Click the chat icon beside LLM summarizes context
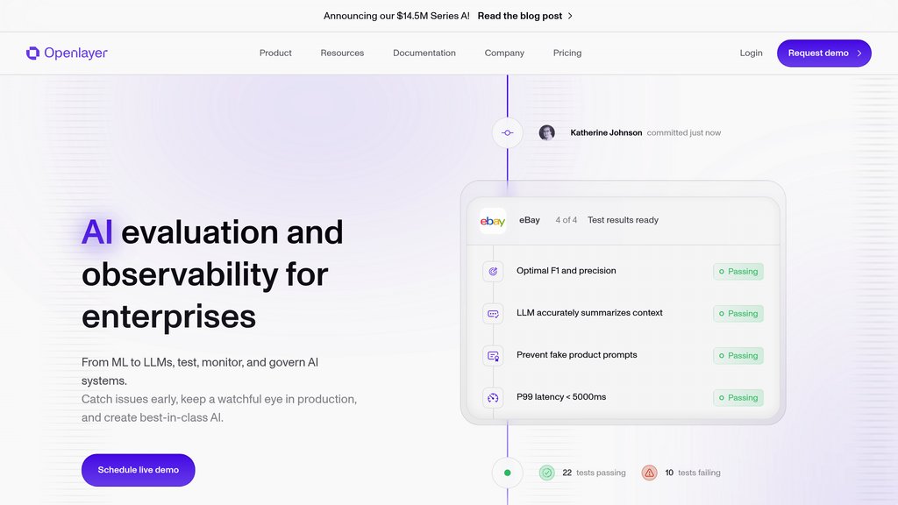The height and width of the screenshot is (505, 898). click(x=493, y=314)
